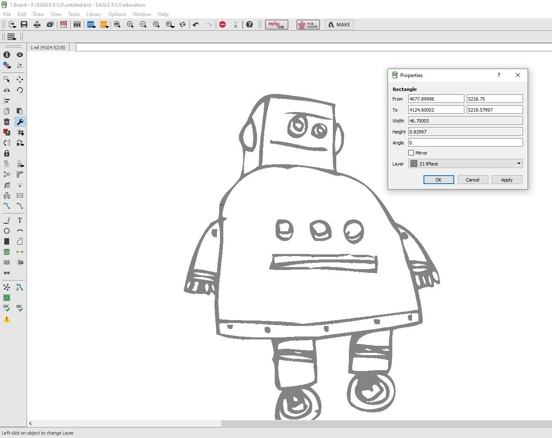The width and height of the screenshot is (552, 438).
Task: Click the Save toolbar icon
Action: pyautogui.click(x=24, y=24)
